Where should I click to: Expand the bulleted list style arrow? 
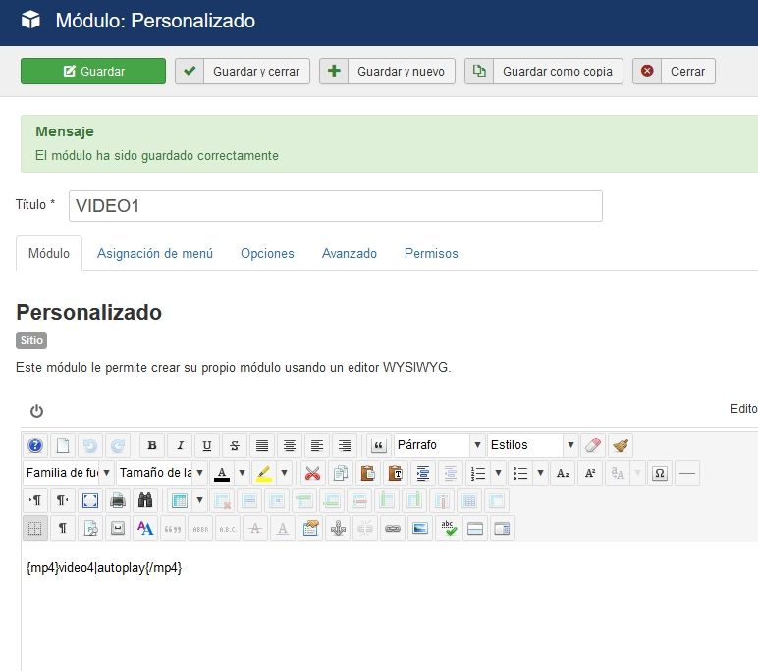pos(540,473)
